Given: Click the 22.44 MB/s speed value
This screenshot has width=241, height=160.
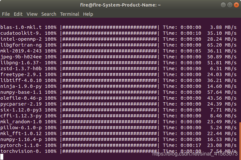Looking at the screenshot, I should (x=222, y=133).
